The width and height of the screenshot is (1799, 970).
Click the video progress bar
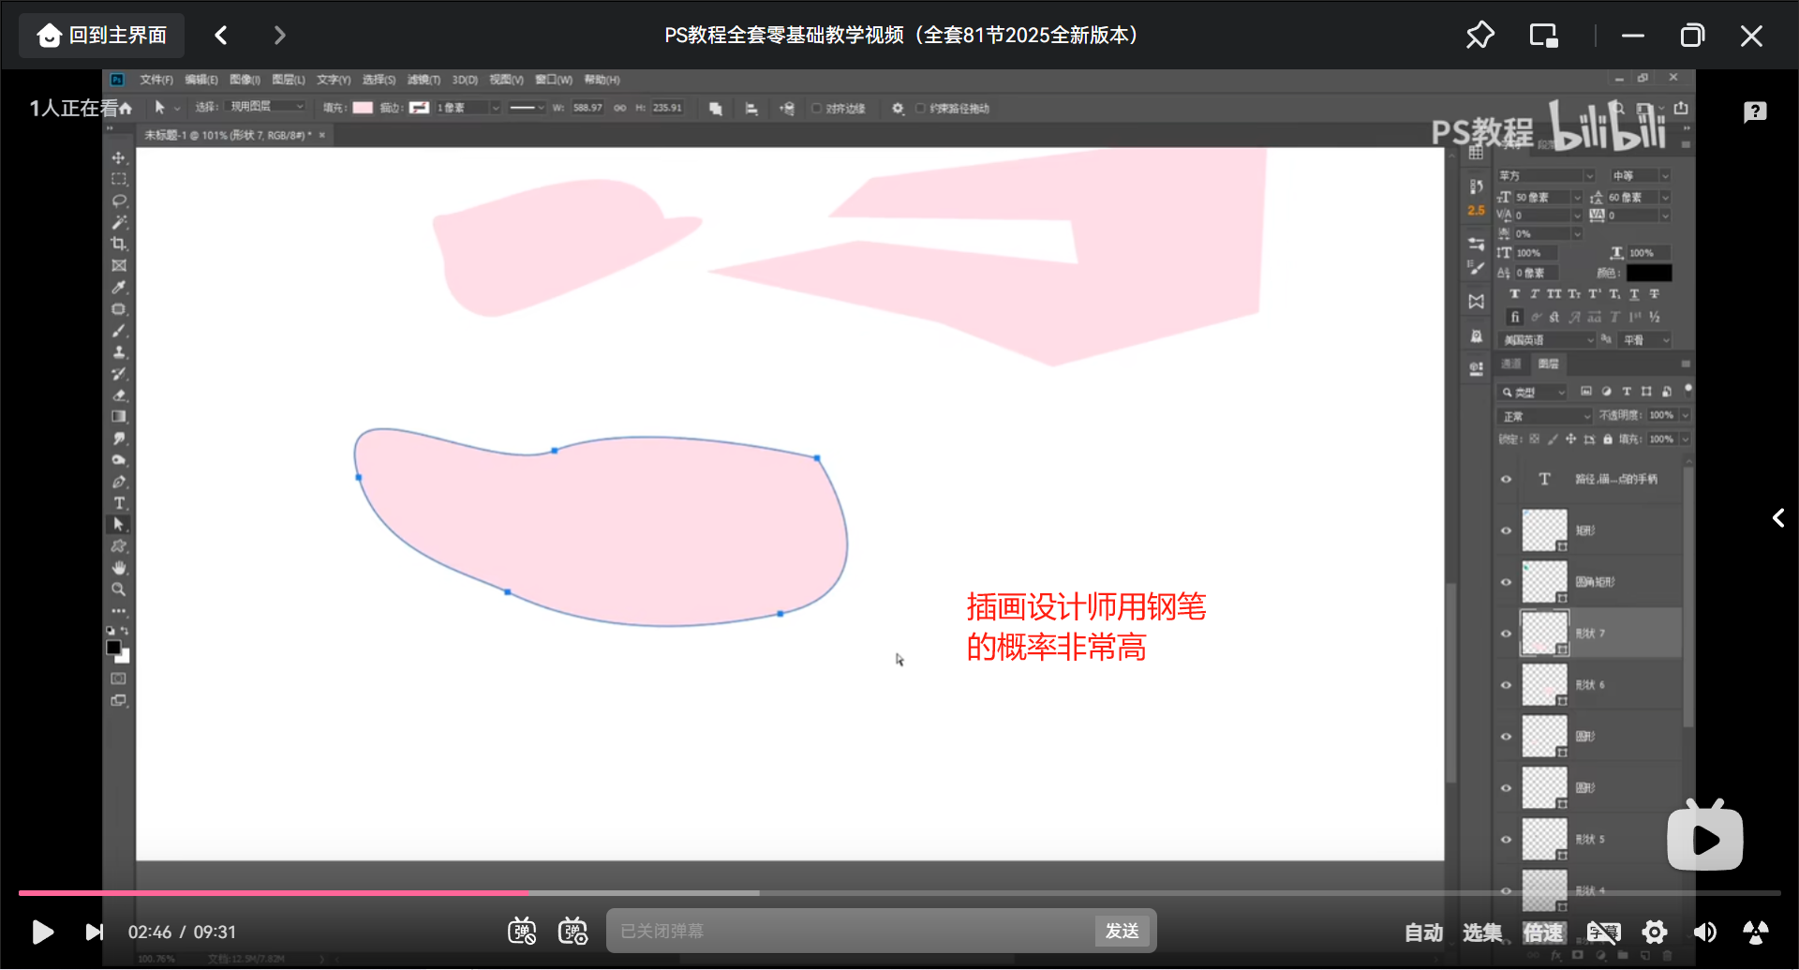(x=899, y=893)
